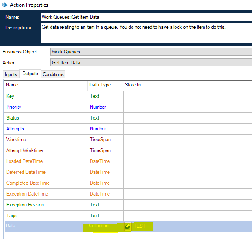Select the Deferred DateTime output row
Image resolution: width=252 pixels, height=239 pixels.
128,172
